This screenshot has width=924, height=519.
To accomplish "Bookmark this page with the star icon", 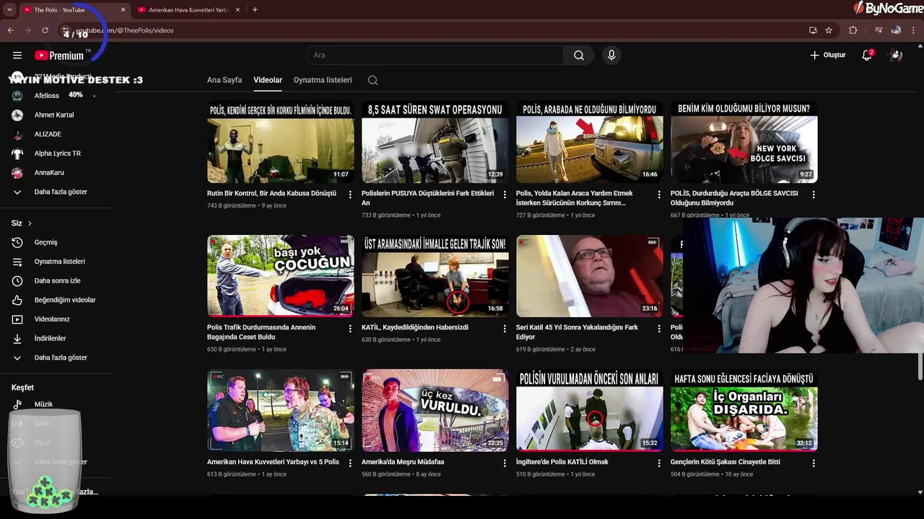I will [x=829, y=30].
